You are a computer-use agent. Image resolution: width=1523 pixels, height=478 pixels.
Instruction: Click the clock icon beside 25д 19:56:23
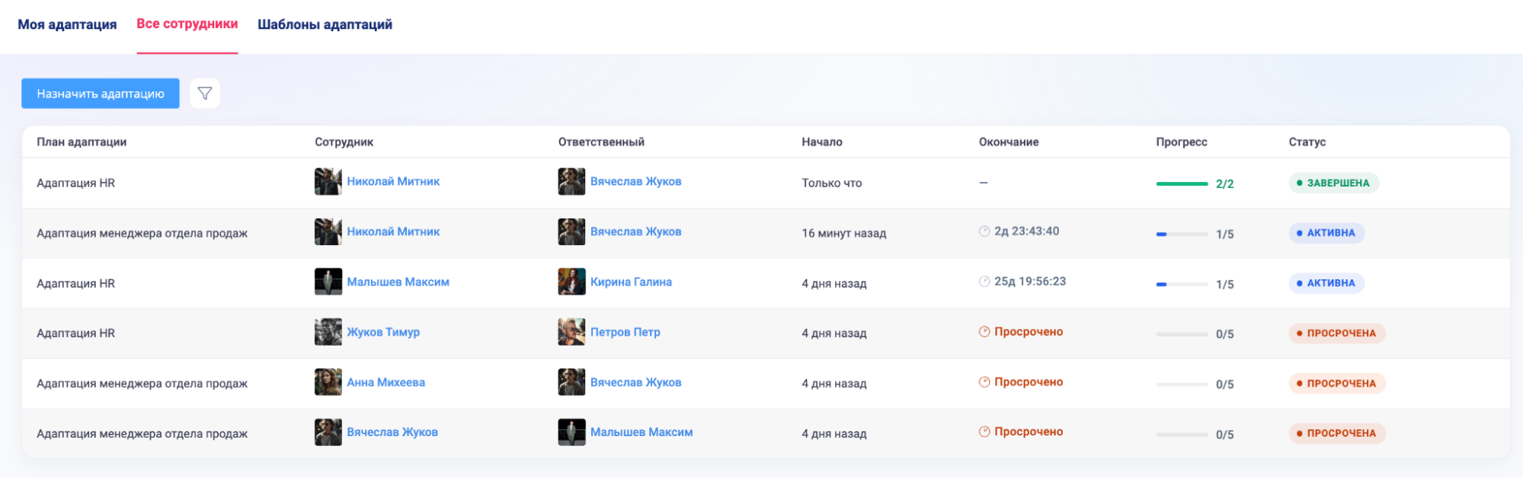click(x=984, y=282)
